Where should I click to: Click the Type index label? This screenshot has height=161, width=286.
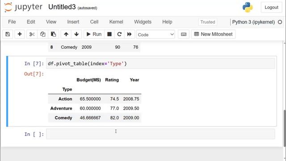coord(67,89)
